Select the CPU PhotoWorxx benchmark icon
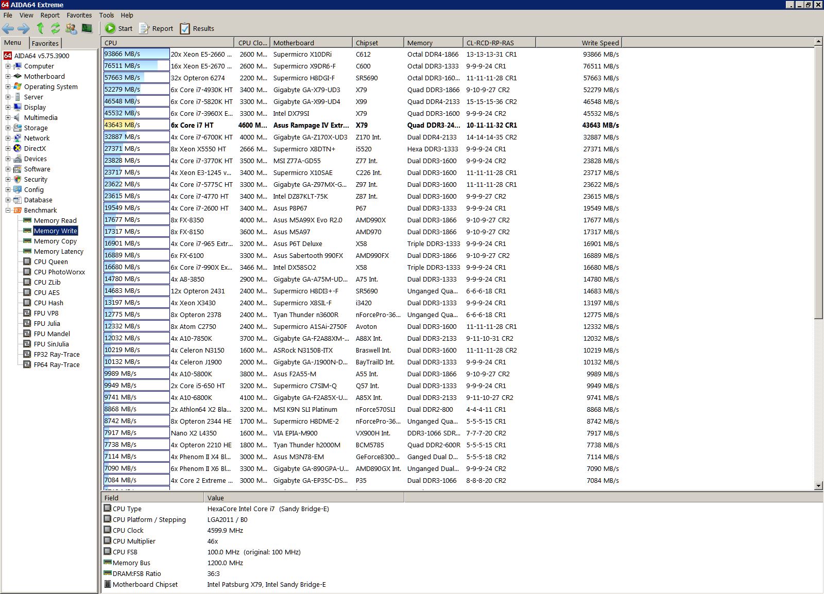Viewport: 824px width, 594px height. (x=27, y=272)
